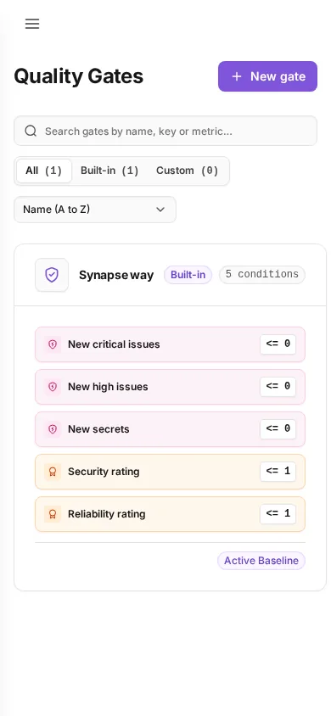Click the New high issues shield icon
Viewport: 331px width, 716px height.
pos(53,387)
